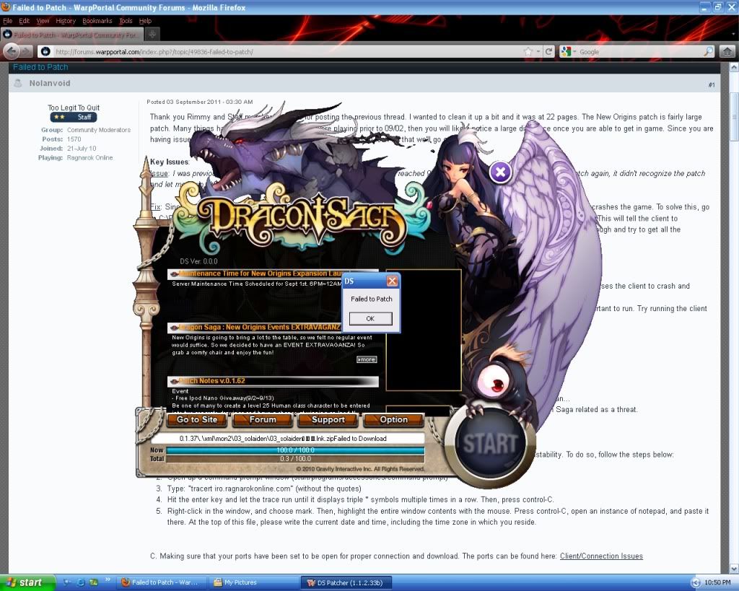Click the DS Ver: 0.0.0 version label
The width and height of the screenshot is (739, 591).
199,261
